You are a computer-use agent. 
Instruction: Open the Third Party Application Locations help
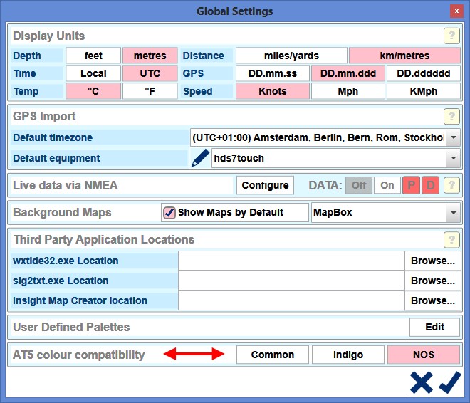pyautogui.click(x=451, y=240)
